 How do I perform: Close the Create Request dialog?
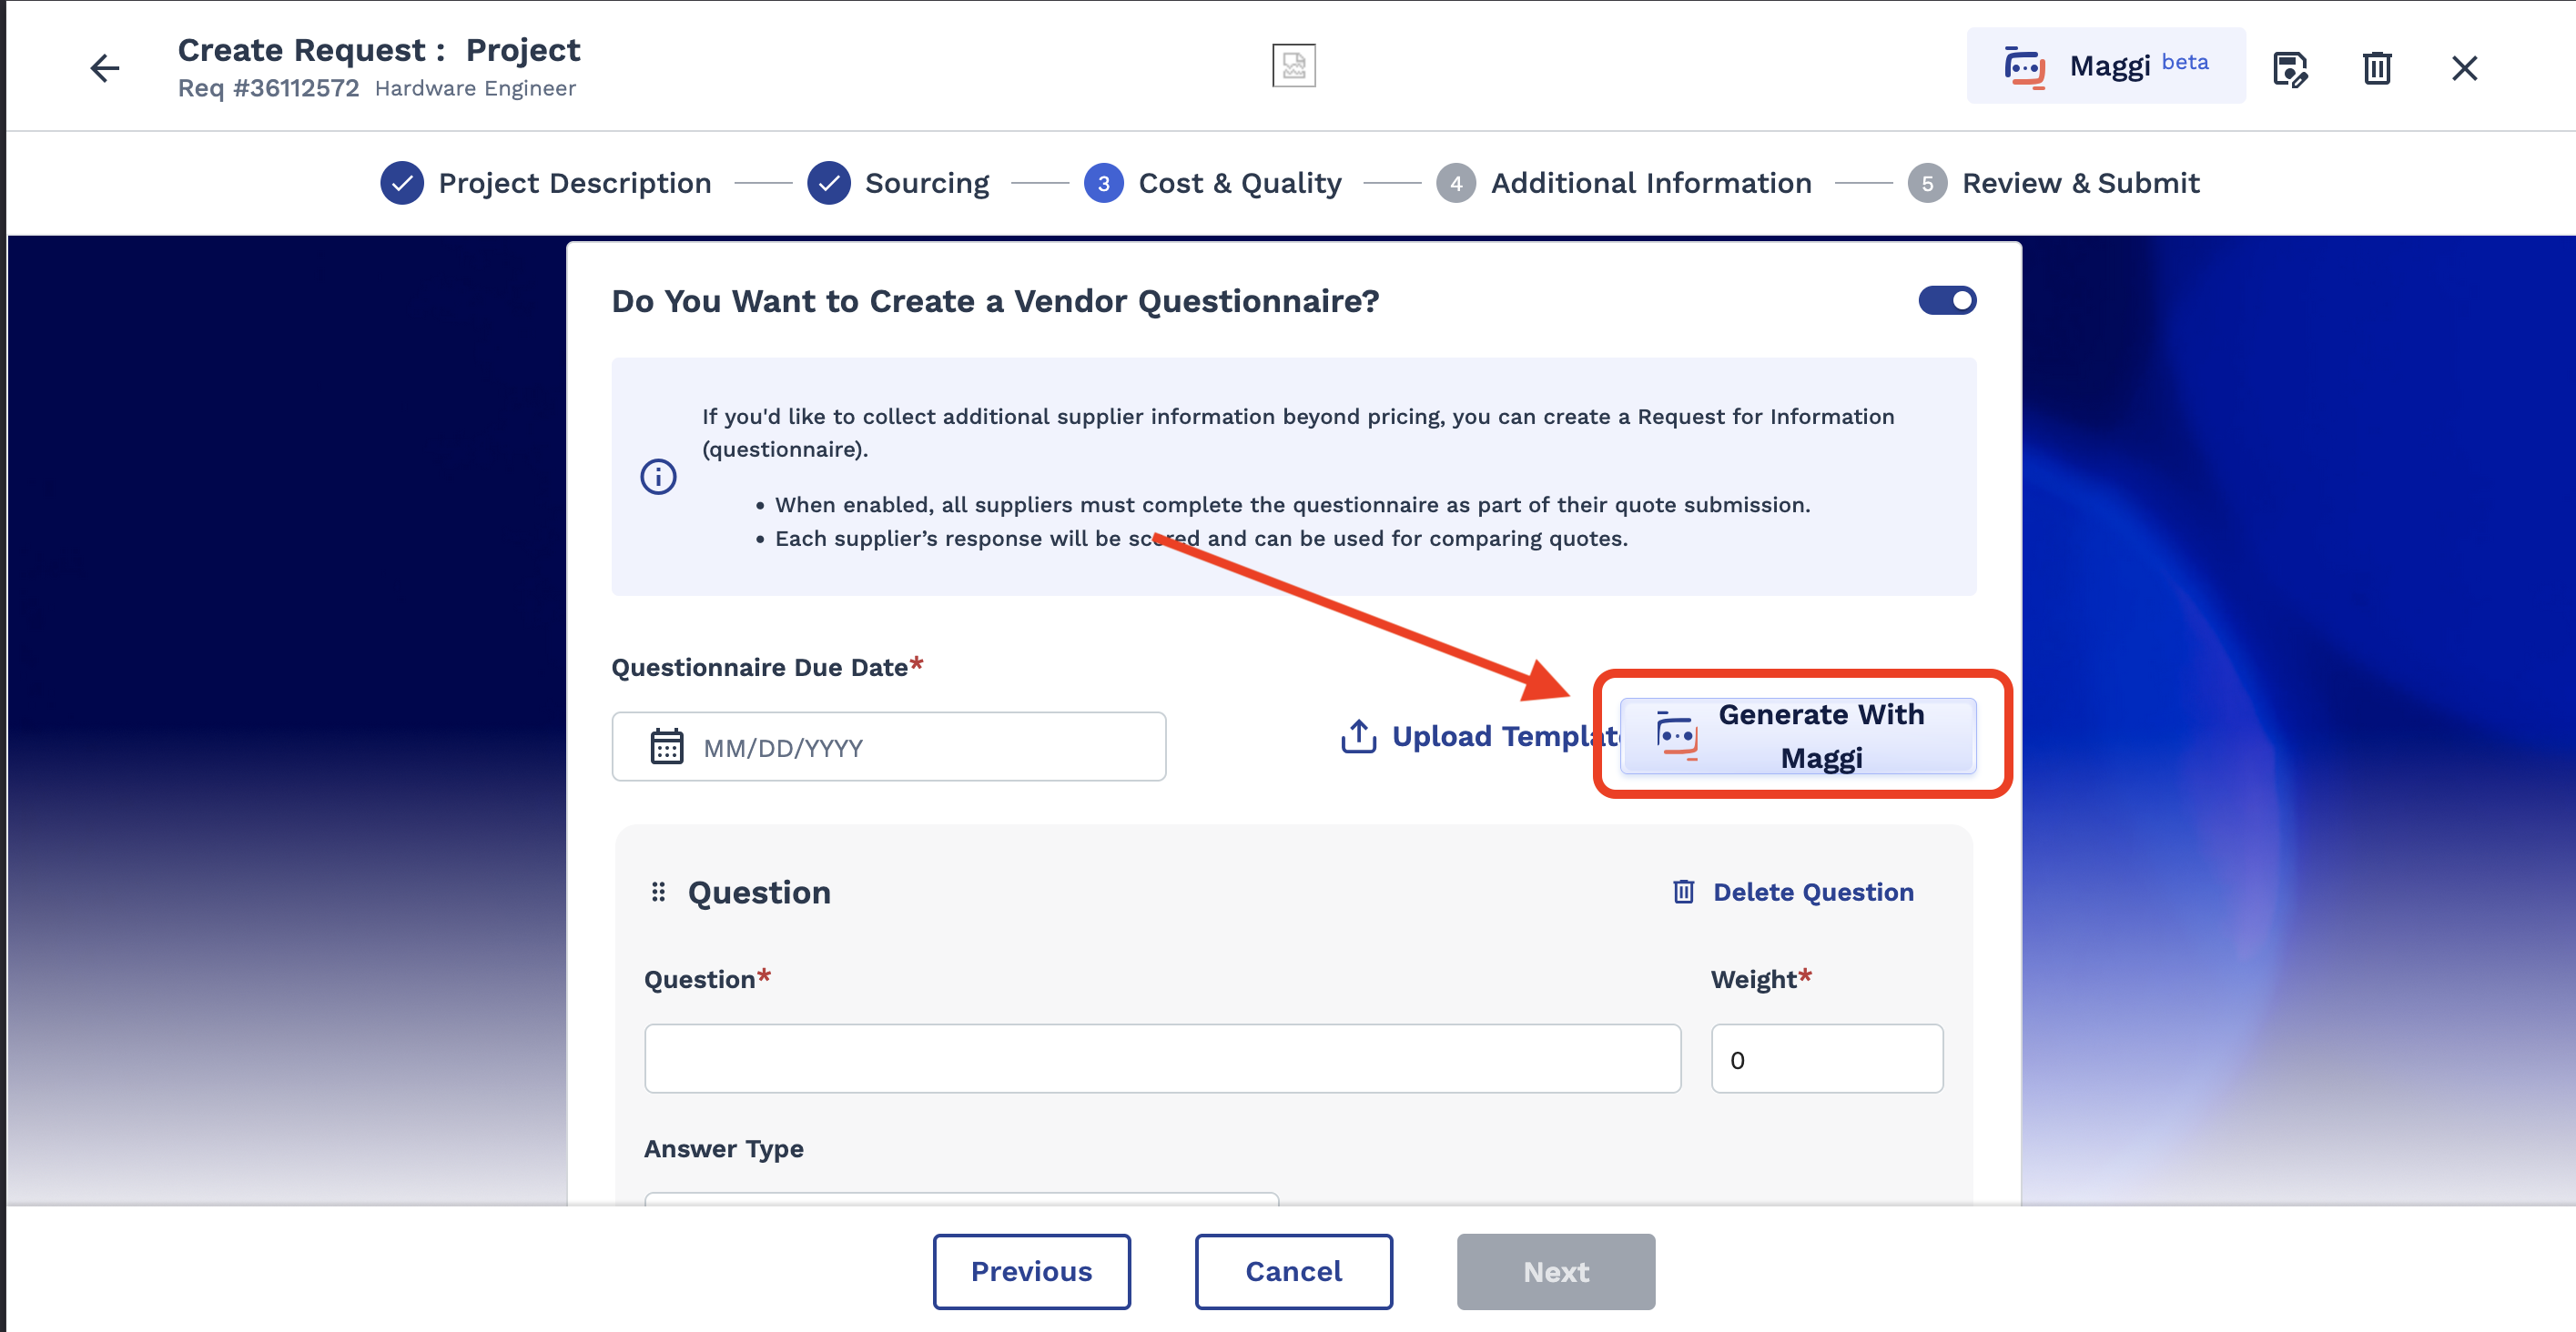coord(2464,68)
